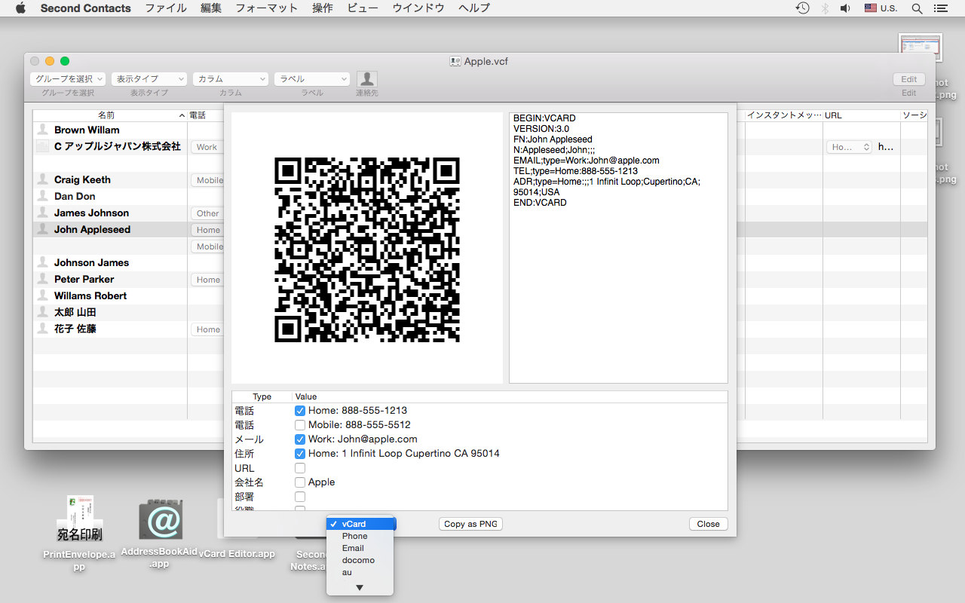Open the ウインドウ menu

(x=418, y=8)
